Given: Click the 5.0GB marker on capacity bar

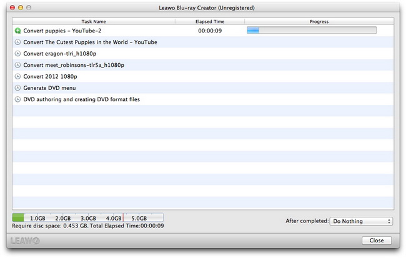Looking at the screenshot, I should (139, 219).
